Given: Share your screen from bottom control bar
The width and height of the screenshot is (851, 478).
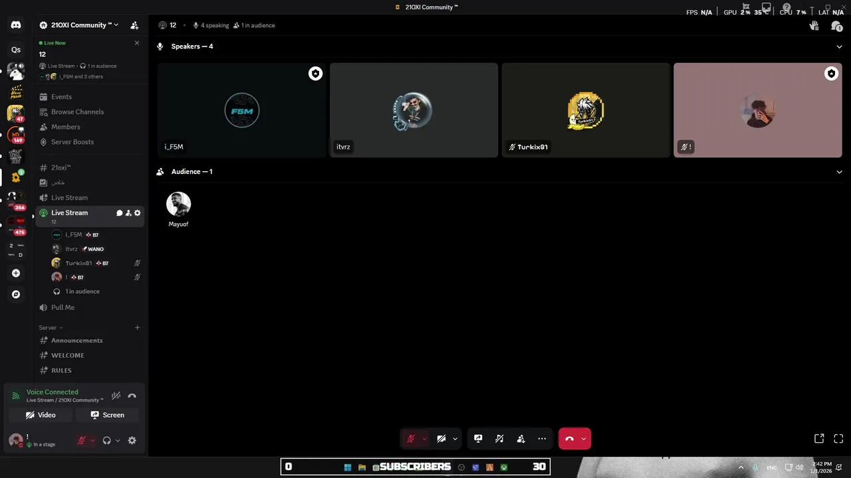Looking at the screenshot, I should (478, 439).
